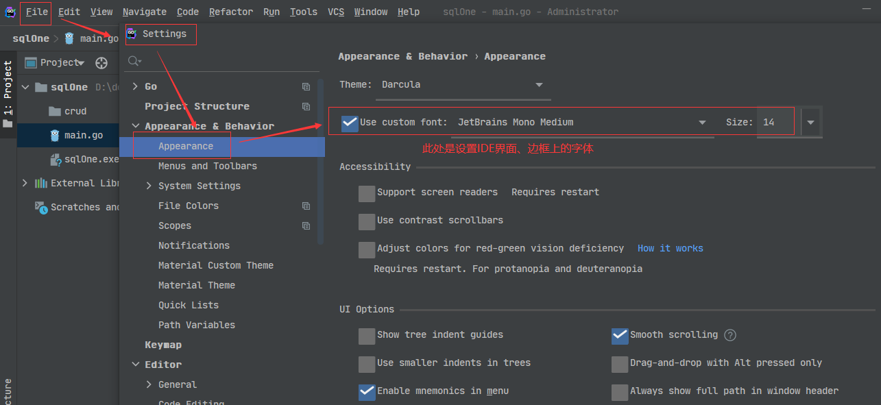The height and width of the screenshot is (405, 881).
Task: Click the project-level icon beside File Colors
Action: point(306,206)
